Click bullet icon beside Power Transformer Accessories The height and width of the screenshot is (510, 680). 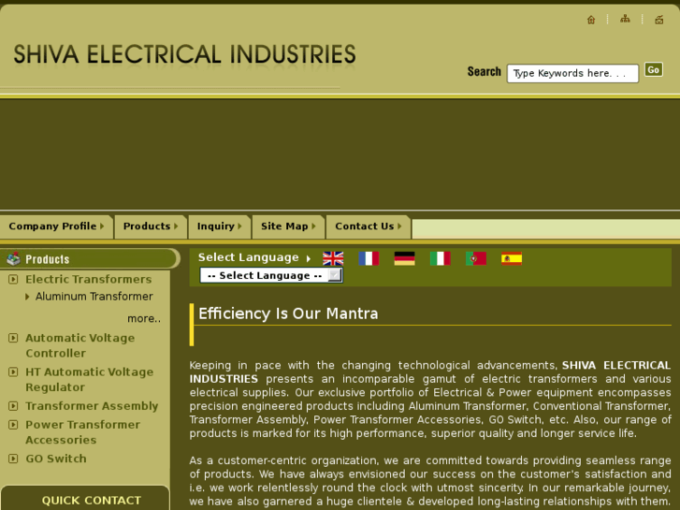(x=13, y=425)
